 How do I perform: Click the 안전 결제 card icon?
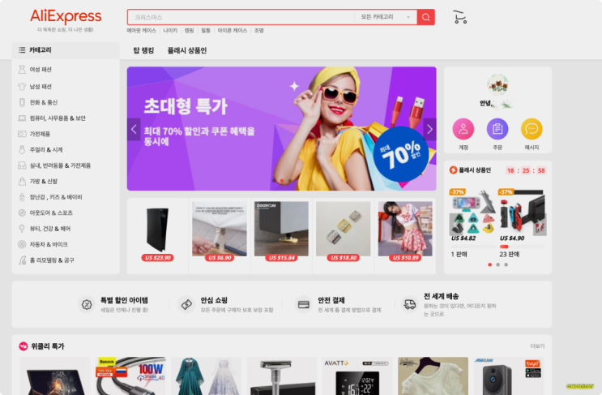coord(303,304)
